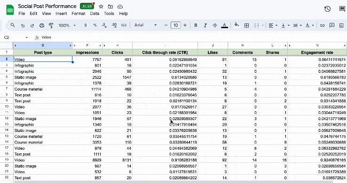Open the search the menus magnifier
This screenshot has height=183, width=347.
[x=13, y=25]
